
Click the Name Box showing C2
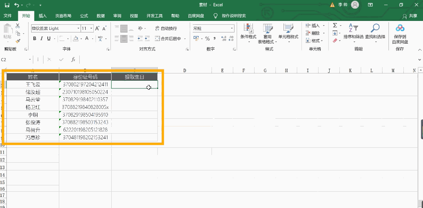point(14,59)
